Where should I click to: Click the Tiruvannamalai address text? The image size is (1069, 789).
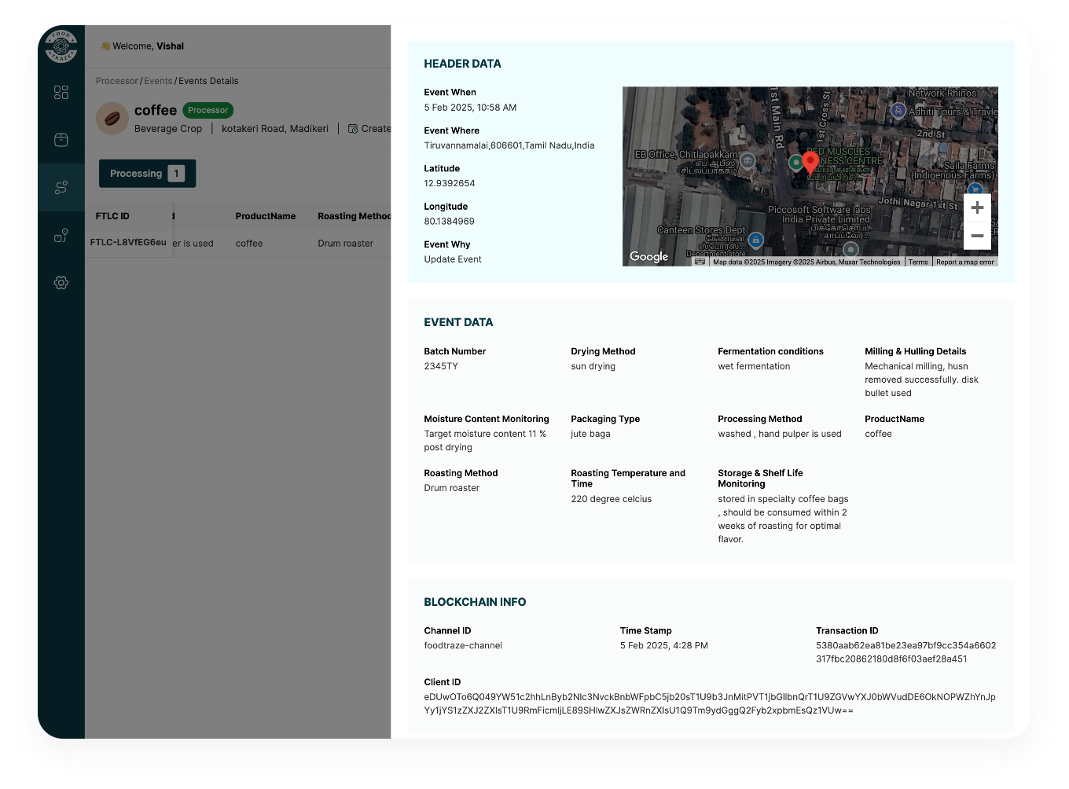coord(509,145)
